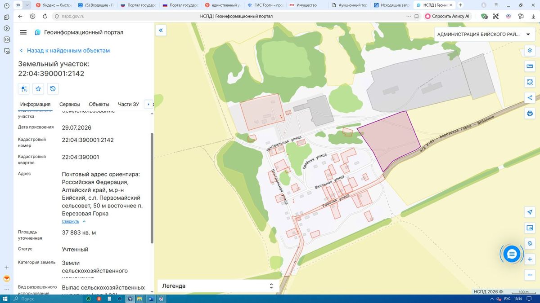This screenshot has height=303, width=540.
Task: Open the parcel history icon
Action: coord(53,89)
